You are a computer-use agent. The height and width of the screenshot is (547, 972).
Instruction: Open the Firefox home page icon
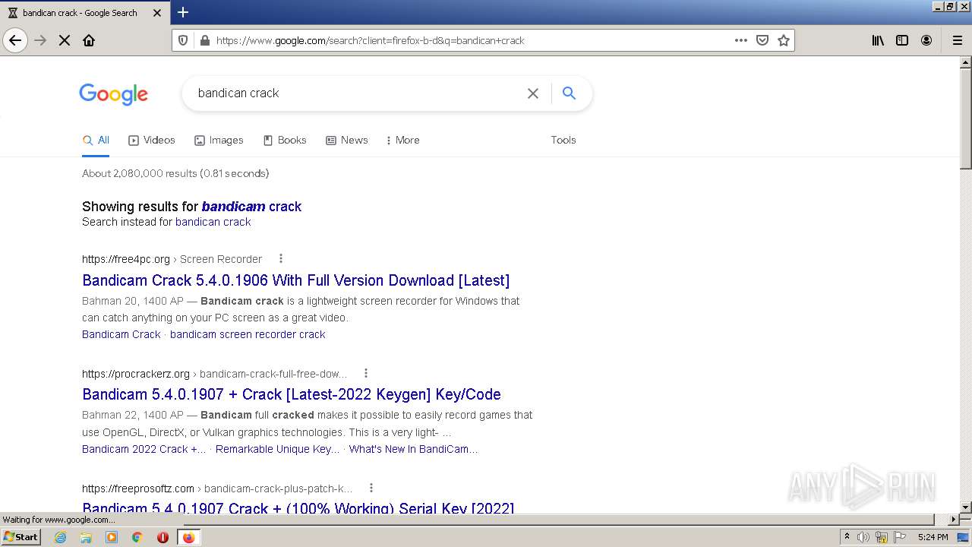click(x=89, y=40)
